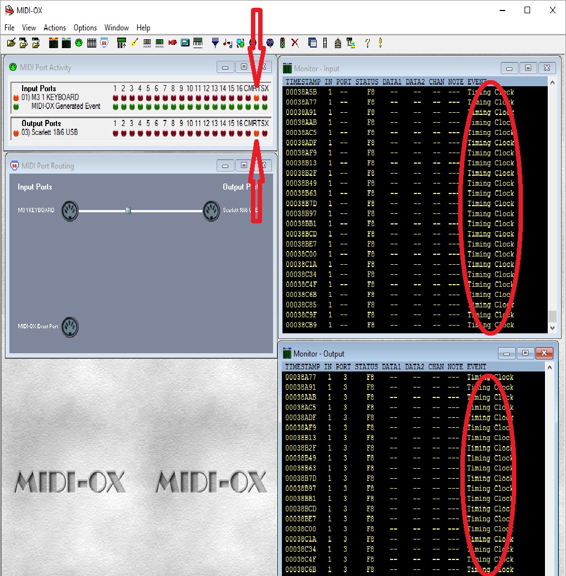Click the red and blue notes mapping icon
This screenshot has height=576, width=566.
(228, 43)
